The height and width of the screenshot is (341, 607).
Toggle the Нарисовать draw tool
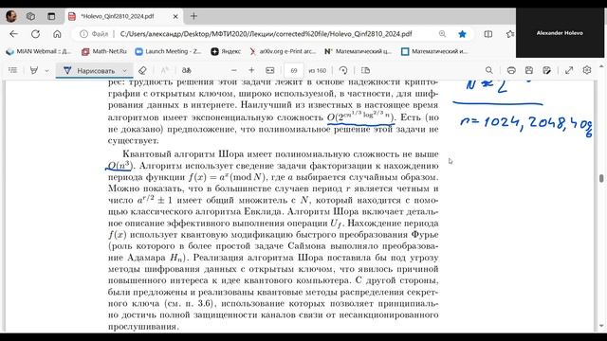(x=89, y=70)
